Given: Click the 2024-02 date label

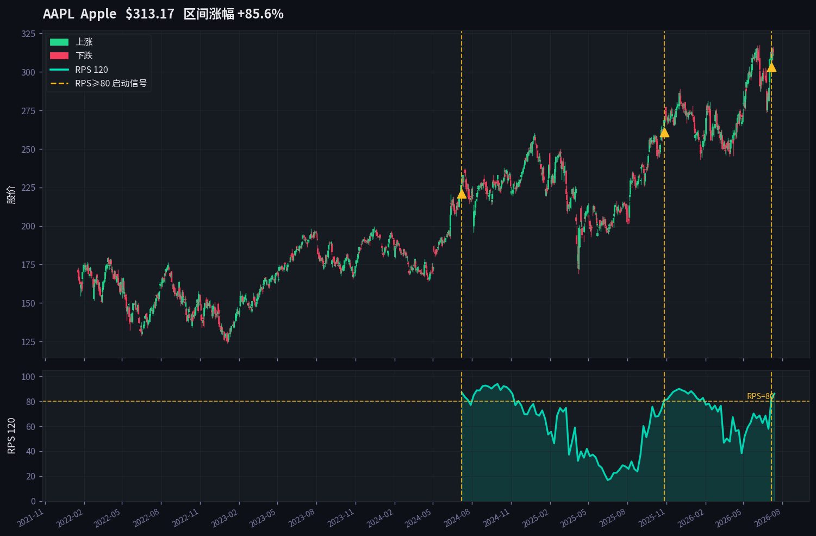Looking at the screenshot, I should click(381, 518).
